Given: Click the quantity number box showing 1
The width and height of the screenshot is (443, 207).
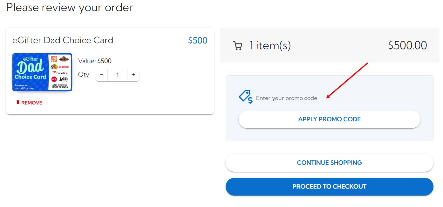Looking at the screenshot, I should pos(117,75).
